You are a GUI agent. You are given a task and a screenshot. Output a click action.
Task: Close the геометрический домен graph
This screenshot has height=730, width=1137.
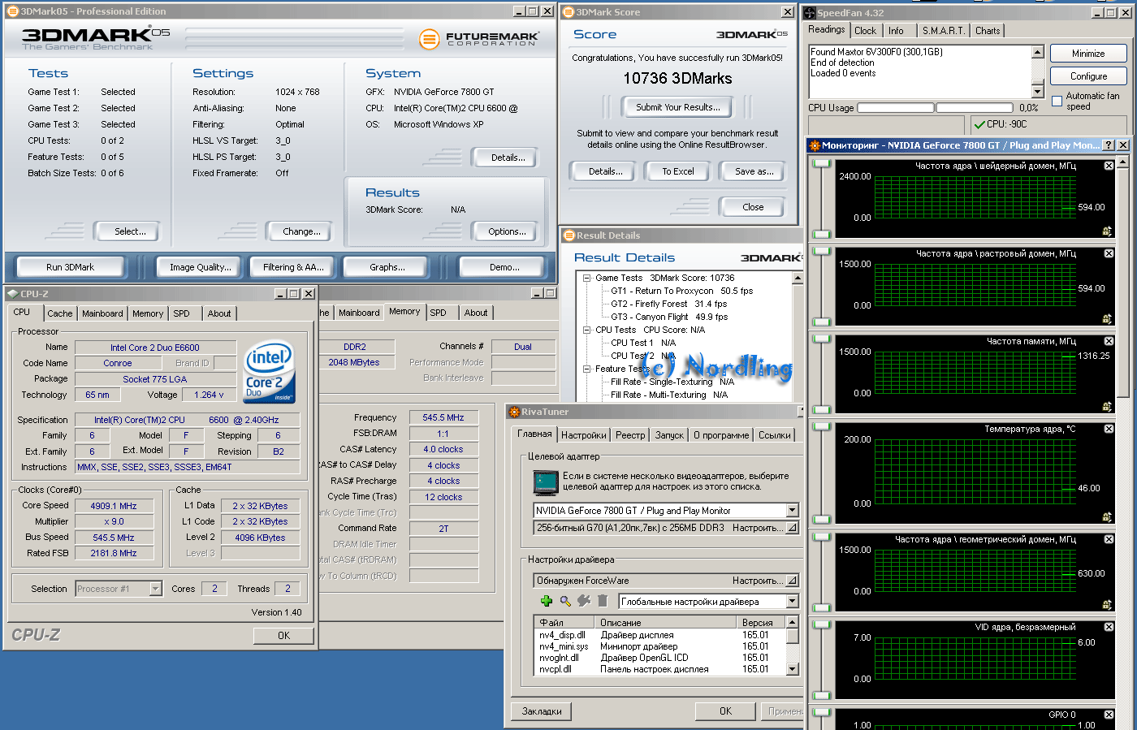pos(1109,539)
